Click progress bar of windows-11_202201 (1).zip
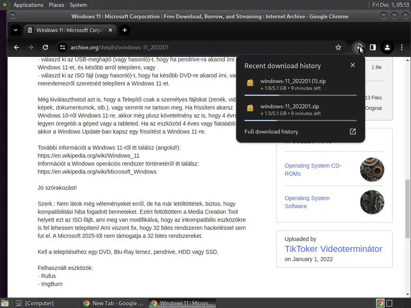This screenshot has width=411, height=308. pos(300,95)
